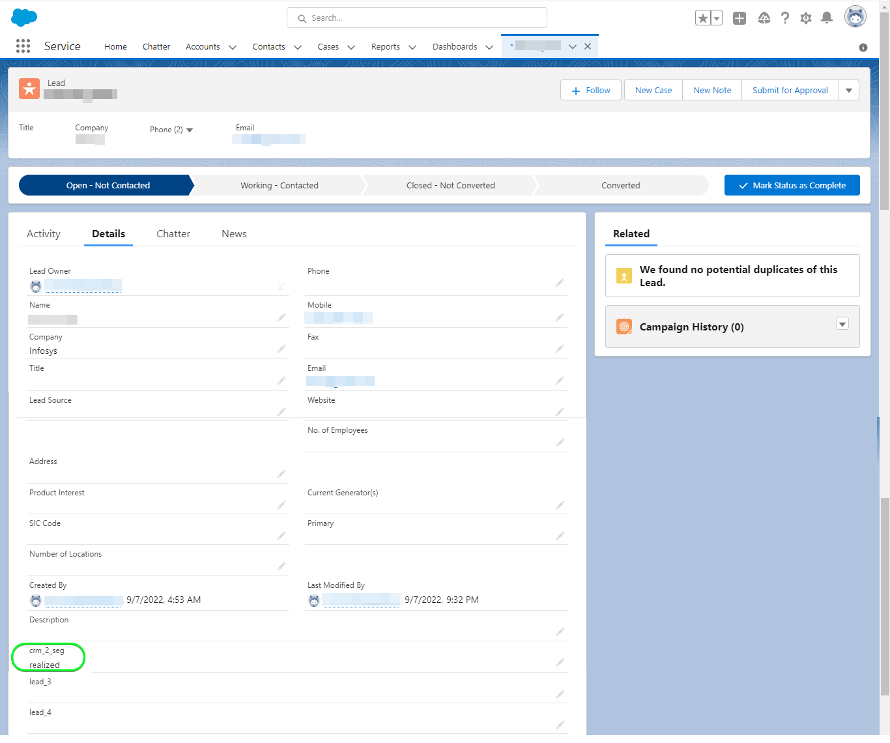
Task: Click Mark Status as Complete
Action: pos(792,185)
